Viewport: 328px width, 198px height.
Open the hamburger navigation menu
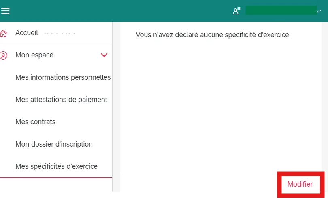tap(5, 11)
